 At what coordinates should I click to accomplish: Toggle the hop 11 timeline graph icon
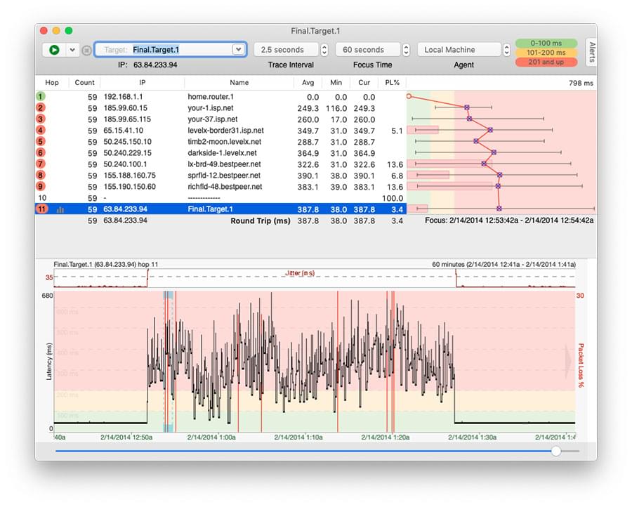click(x=60, y=209)
